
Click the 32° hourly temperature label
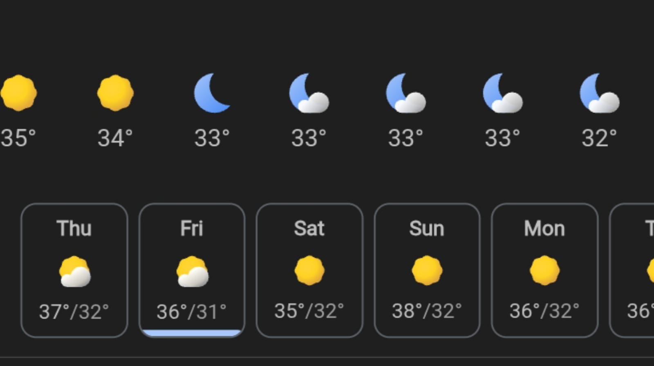(599, 138)
